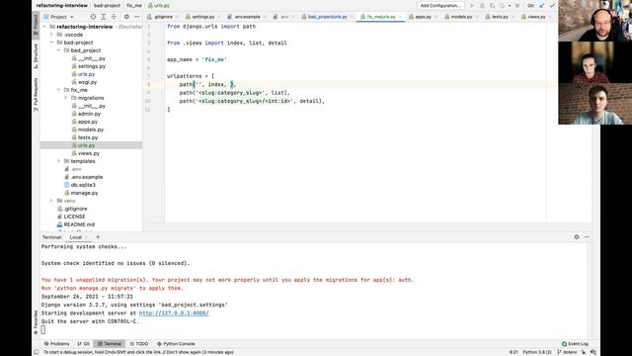The height and width of the screenshot is (356, 632).
Task: Switch to the settings.py editor tab
Action: coord(202,17)
